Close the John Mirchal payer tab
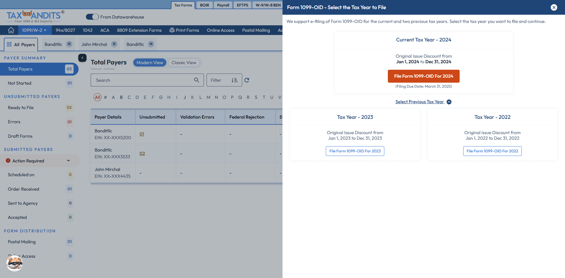The image size is (565, 278). pos(114,44)
